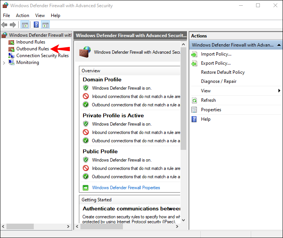283x238 pixels.
Task: Click the Refresh icon in Actions pane
Action: (194, 100)
